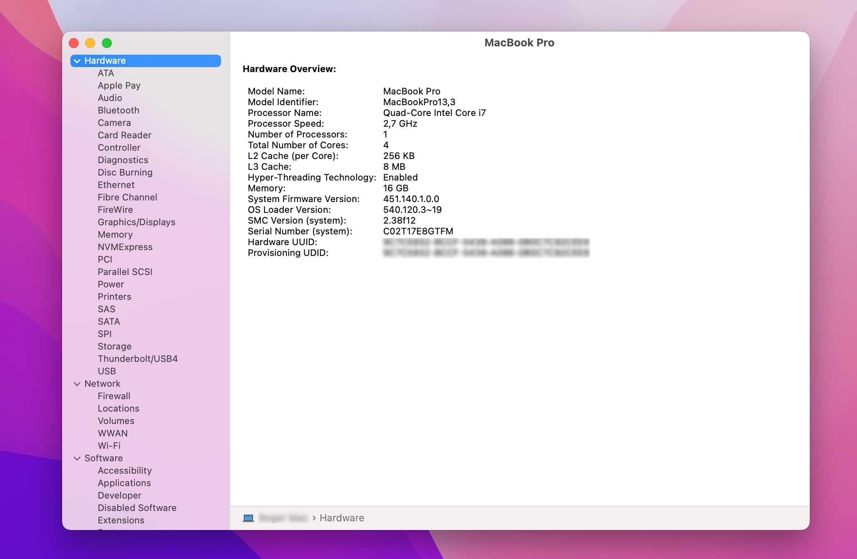Open the Card Reader entry

(125, 135)
